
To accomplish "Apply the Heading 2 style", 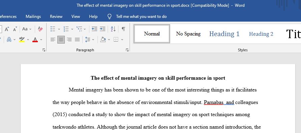I will pyautogui.click(x=261, y=34).
